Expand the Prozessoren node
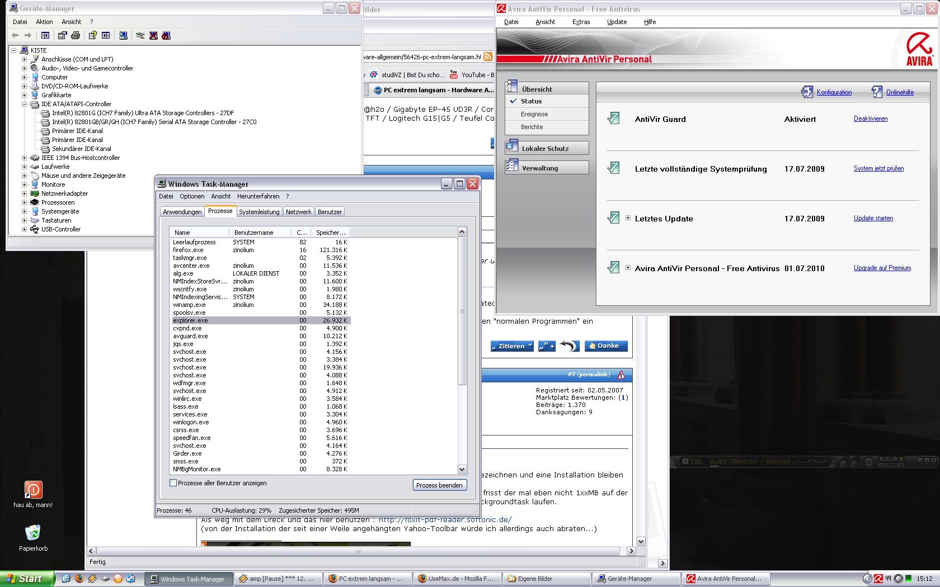 point(24,202)
